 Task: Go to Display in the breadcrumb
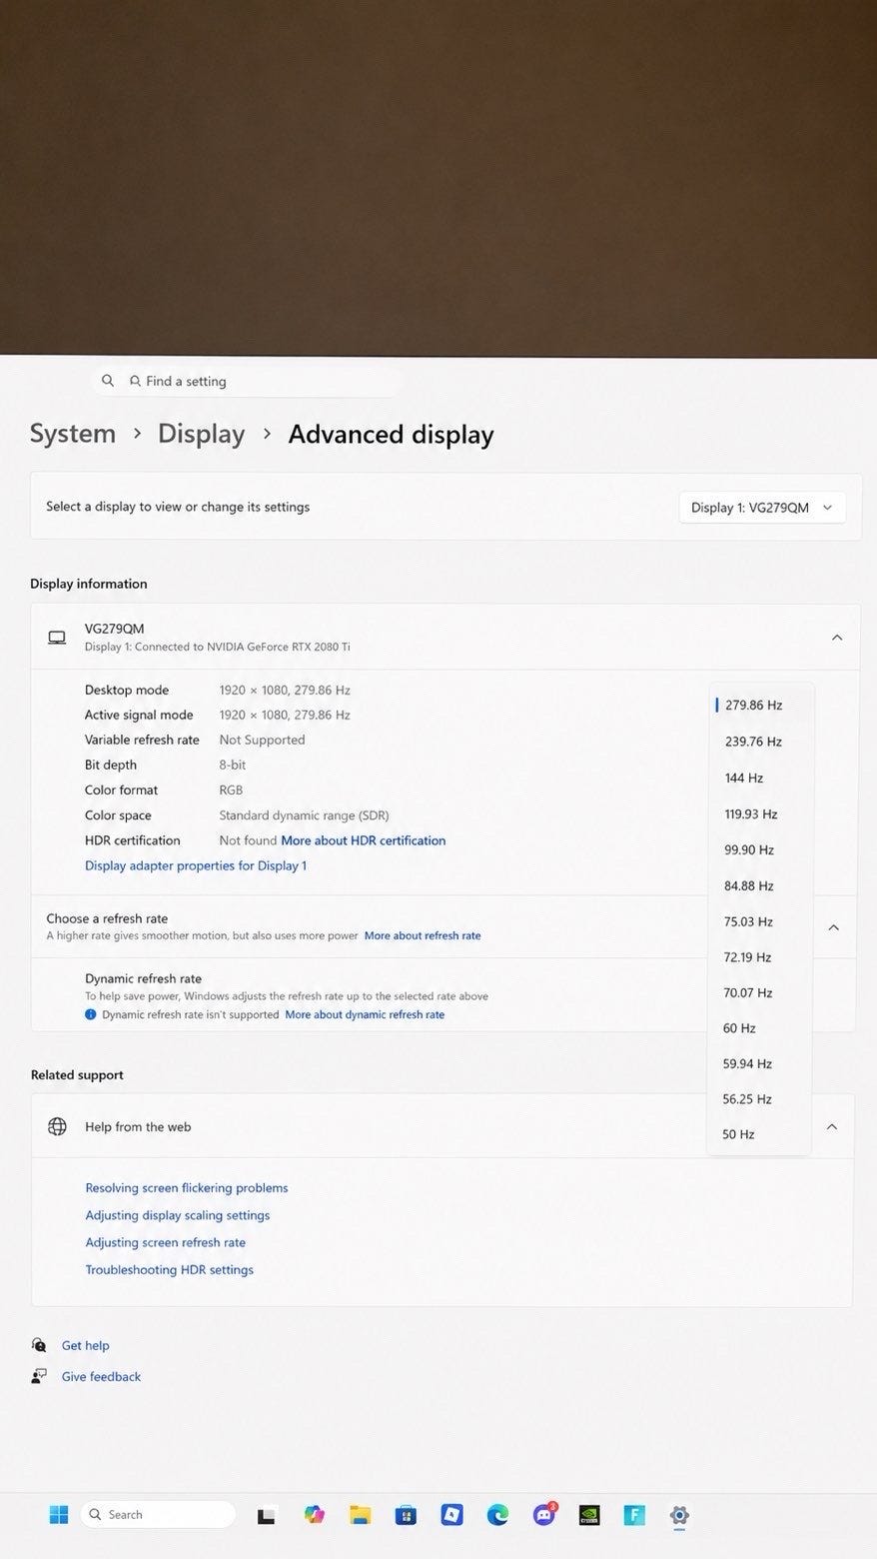click(201, 434)
